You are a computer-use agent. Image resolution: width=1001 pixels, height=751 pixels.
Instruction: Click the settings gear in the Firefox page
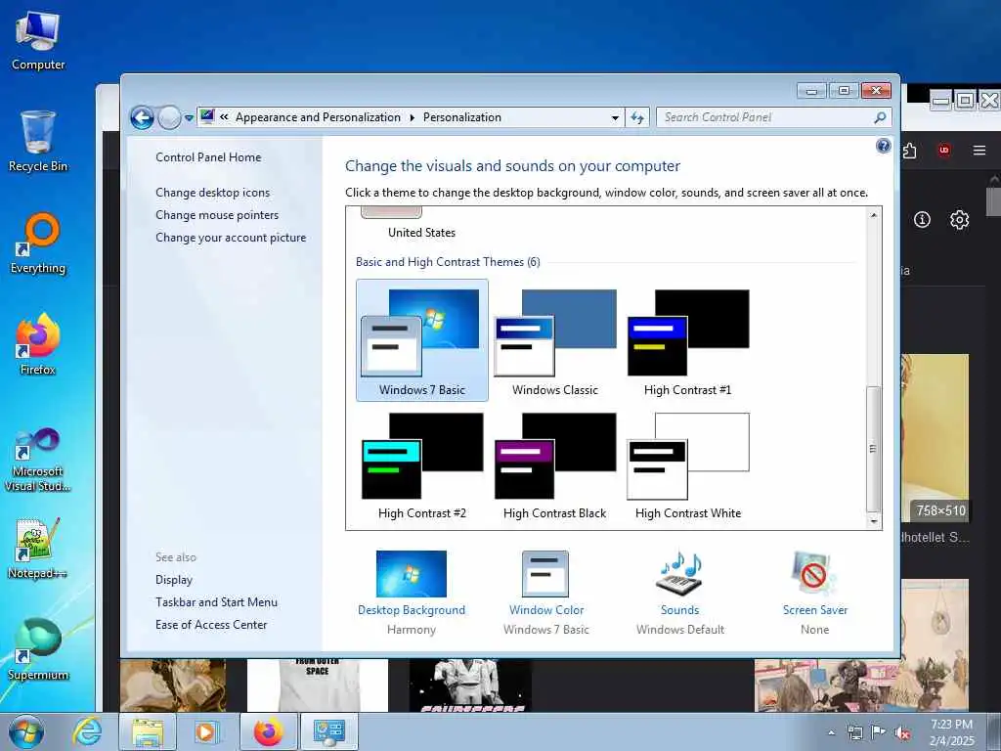tap(959, 220)
